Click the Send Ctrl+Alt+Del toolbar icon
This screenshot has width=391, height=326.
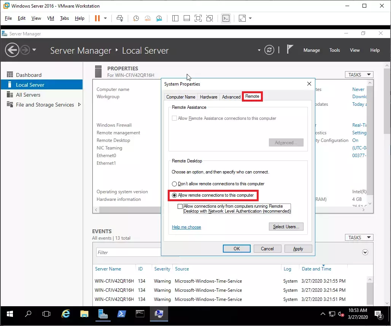pyautogui.click(x=120, y=18)
